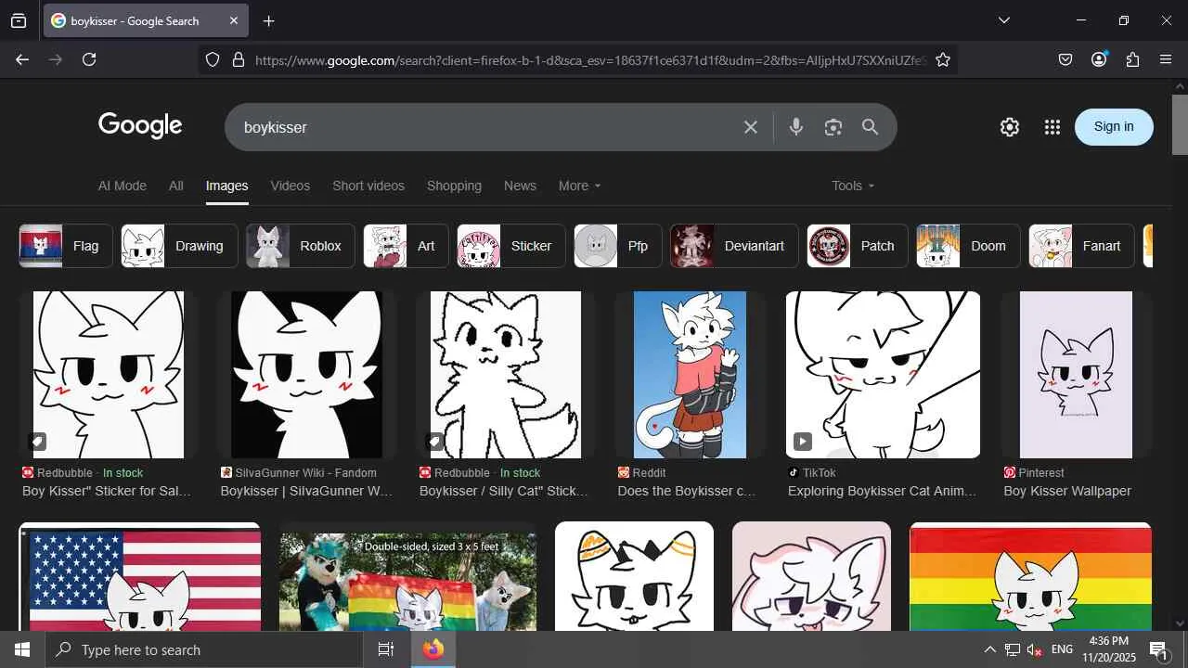Go to Google homepage via logo
Viewport: 1188px width, 668px height.
pyautogui.click(x=140, y=126)
